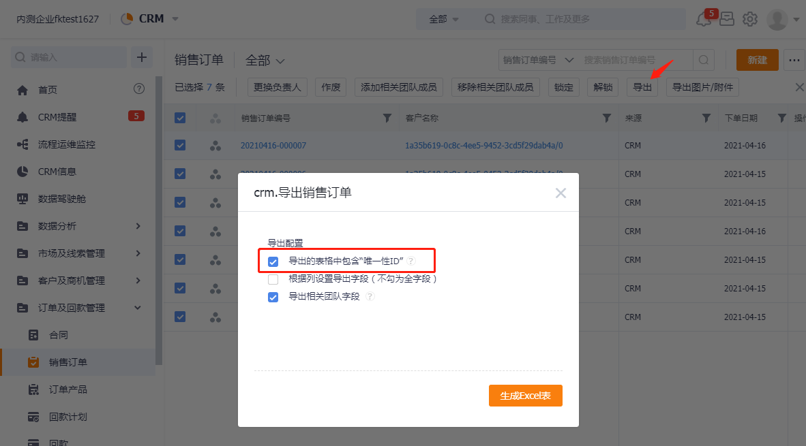Open the 销售订单编号 search field dropdown

[538, 60]
